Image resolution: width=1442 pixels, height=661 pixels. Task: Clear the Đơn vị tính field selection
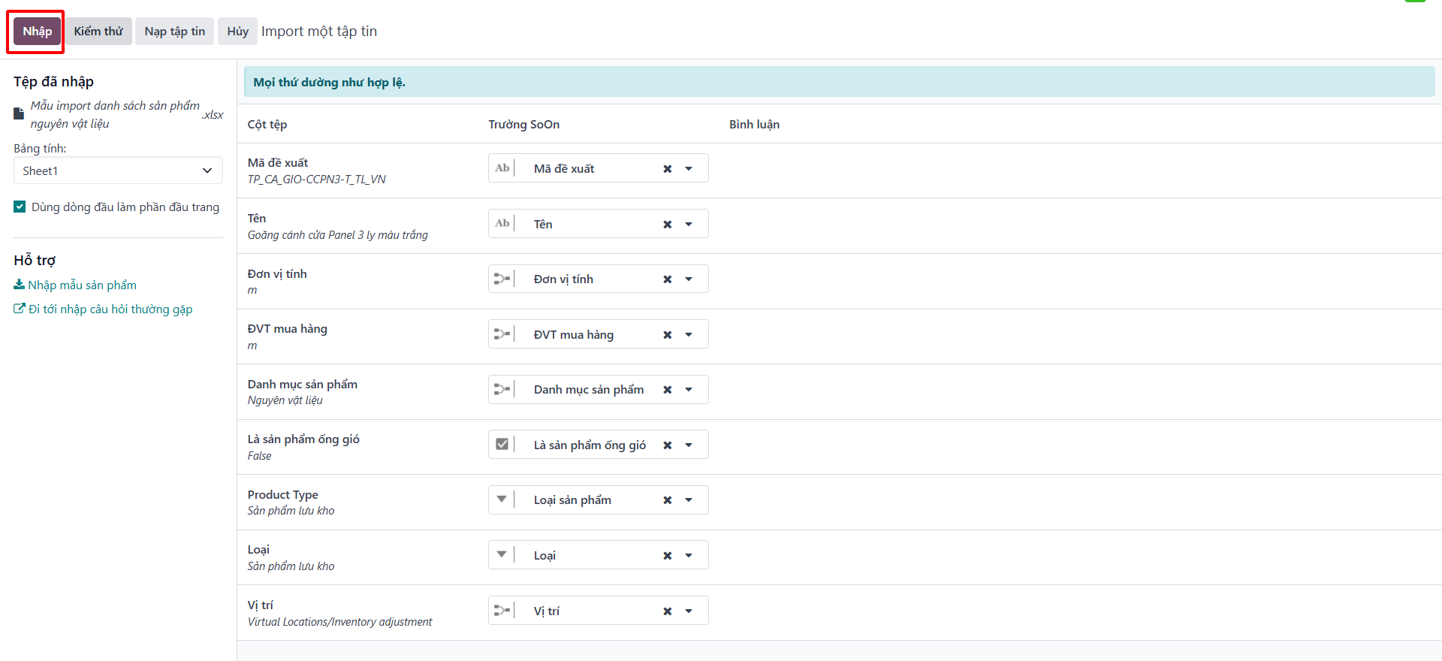pyautogui.click(x=667, y=279)
